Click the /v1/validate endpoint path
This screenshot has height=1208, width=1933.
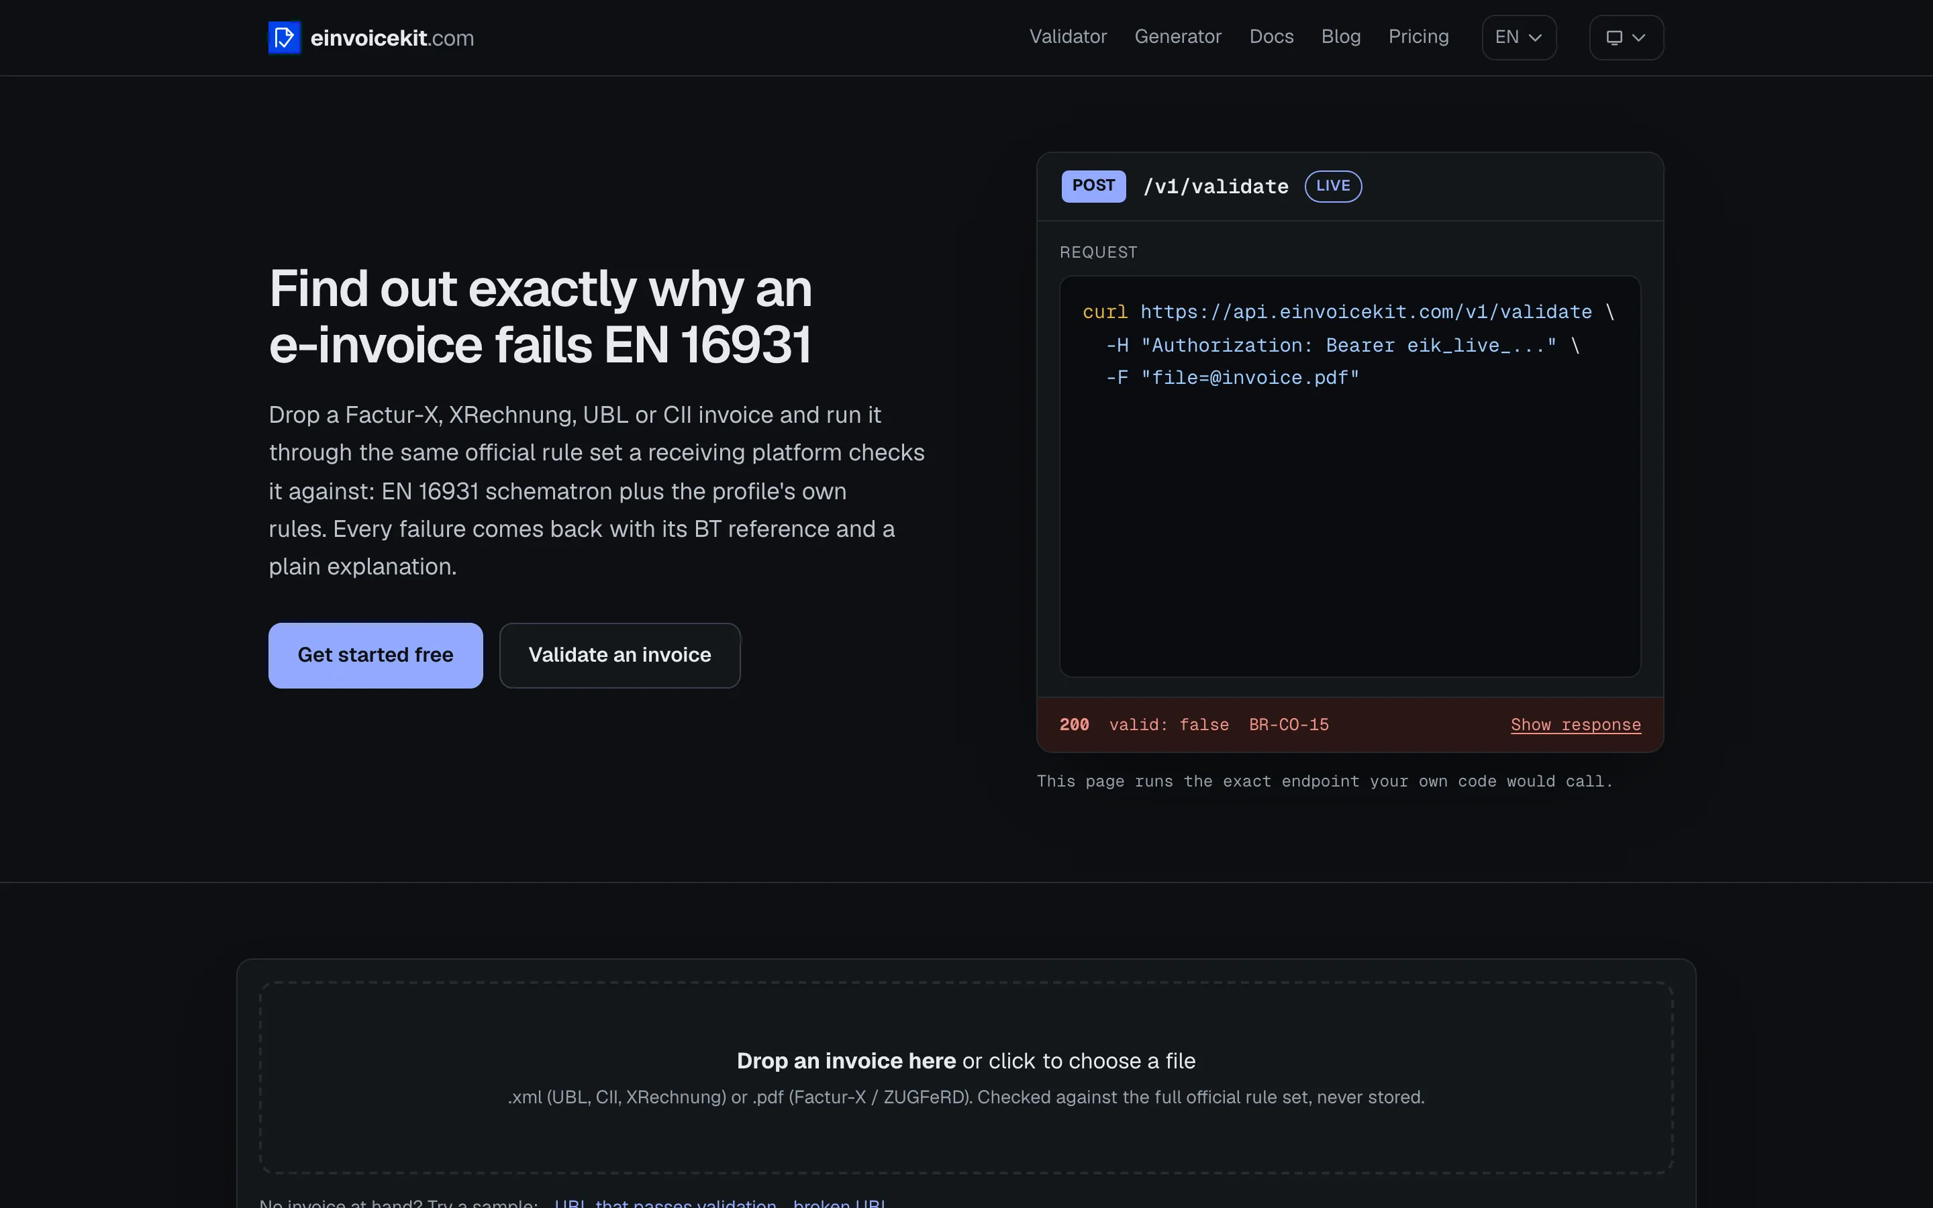[1215, 187]
